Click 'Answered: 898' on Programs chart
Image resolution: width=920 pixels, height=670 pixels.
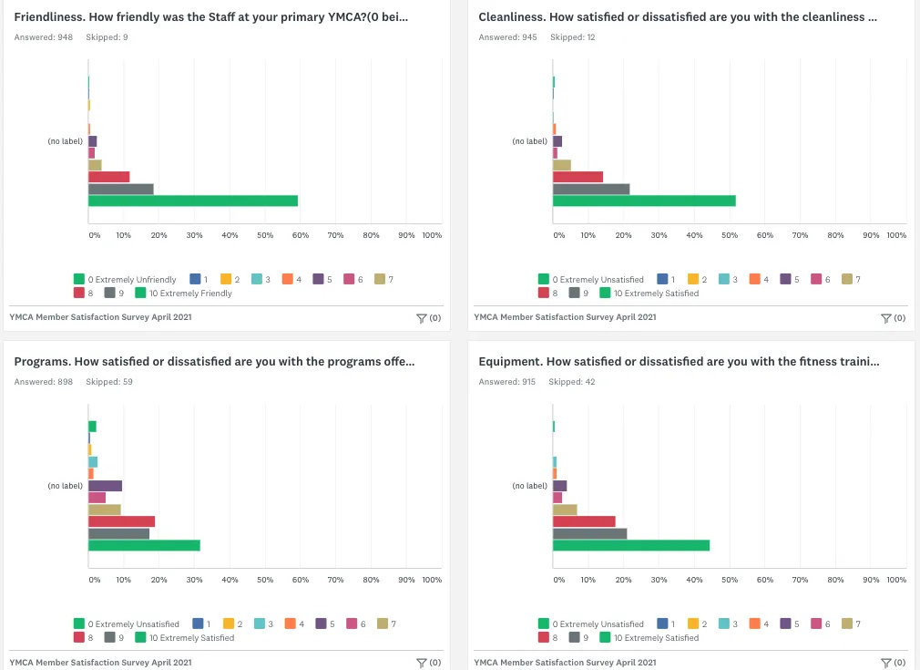[x=44, y=381]
